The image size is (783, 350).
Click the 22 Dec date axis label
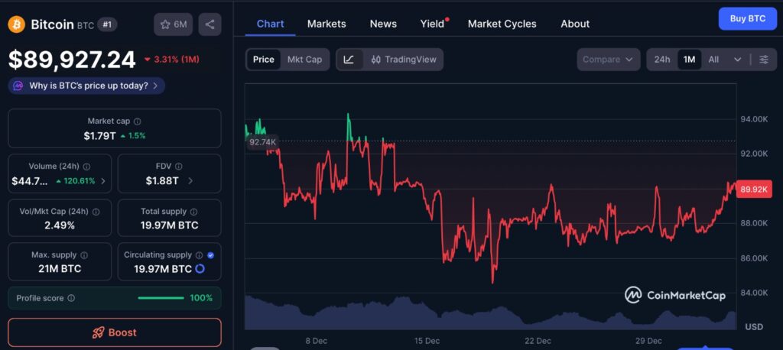(x=538, y=341)
